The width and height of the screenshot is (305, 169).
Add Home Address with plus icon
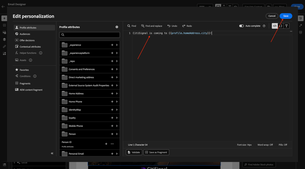tap(112, 93)
